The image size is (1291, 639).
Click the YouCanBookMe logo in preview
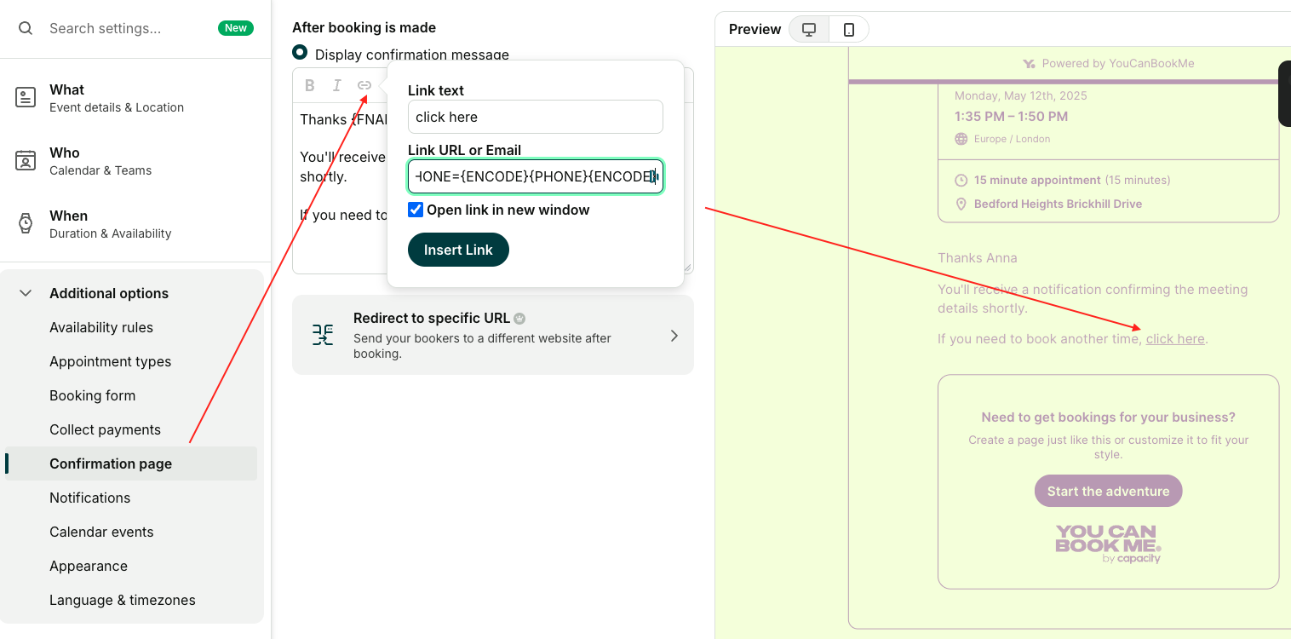pos(1108,544)
